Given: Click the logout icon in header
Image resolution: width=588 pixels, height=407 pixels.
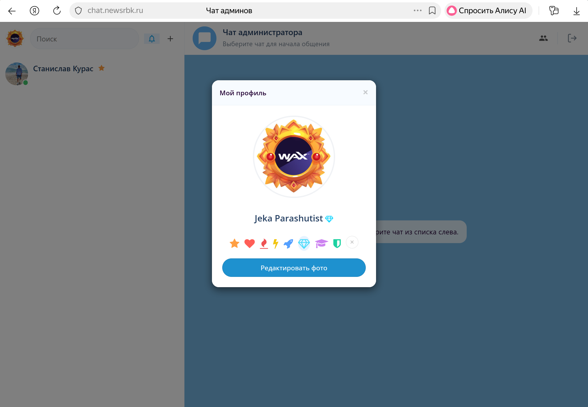Looking at the screenshot, I should (572, 38).
